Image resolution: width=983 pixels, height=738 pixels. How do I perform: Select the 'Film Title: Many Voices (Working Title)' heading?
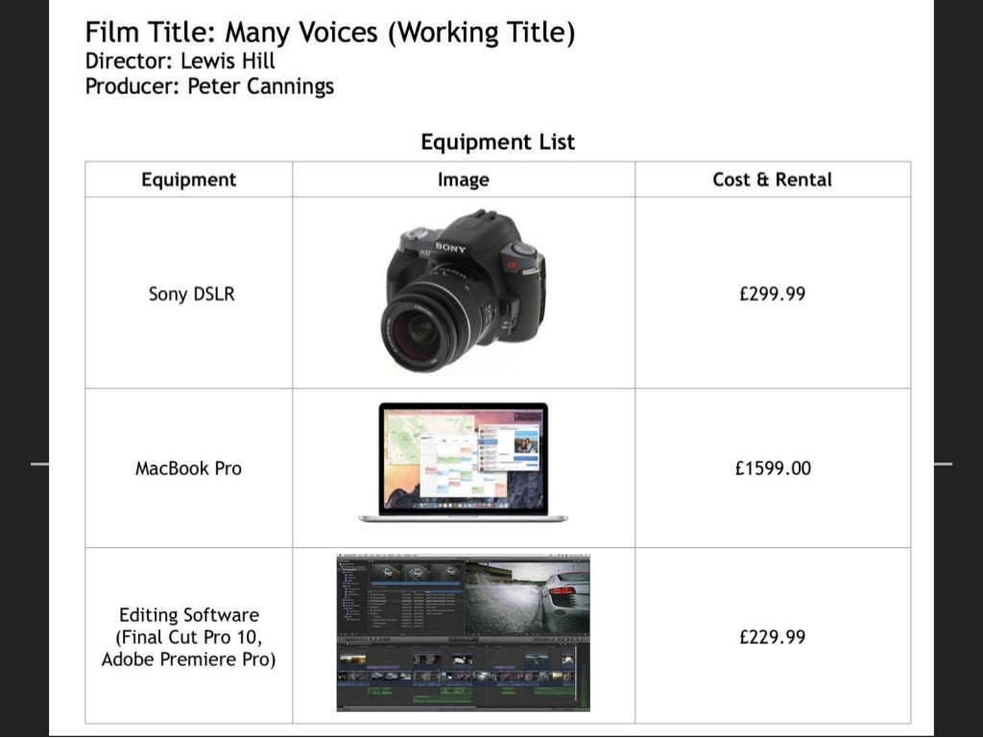(x=330, y=33)
